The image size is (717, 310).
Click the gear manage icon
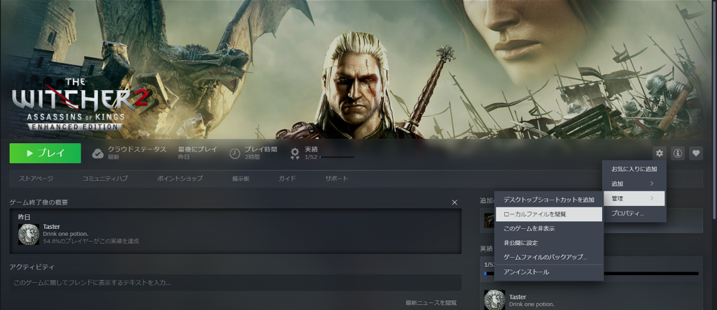pos(659,154)
